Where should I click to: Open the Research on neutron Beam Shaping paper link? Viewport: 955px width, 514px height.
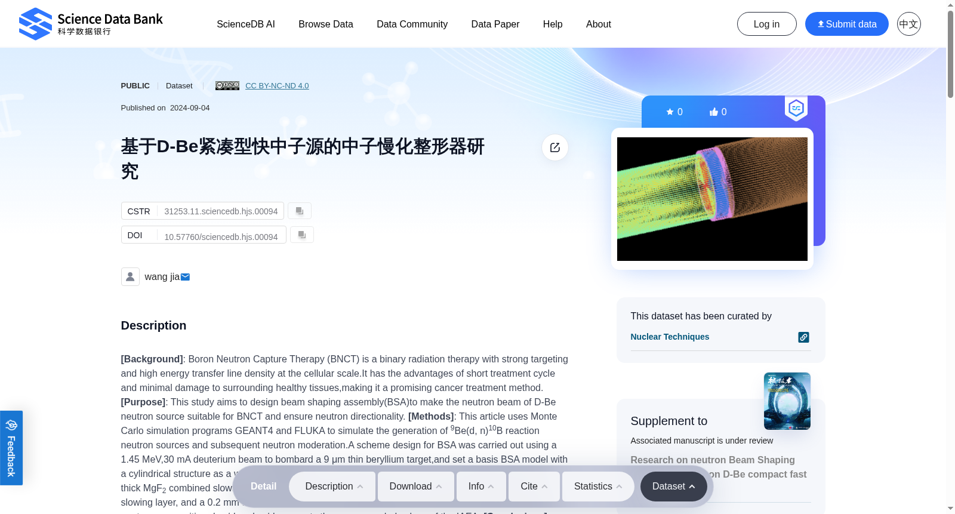719,467
